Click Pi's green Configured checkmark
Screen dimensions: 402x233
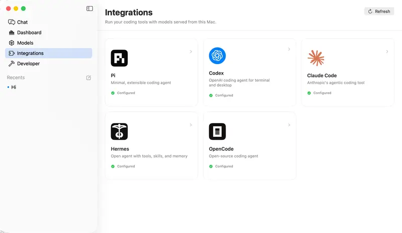[113, 93]
